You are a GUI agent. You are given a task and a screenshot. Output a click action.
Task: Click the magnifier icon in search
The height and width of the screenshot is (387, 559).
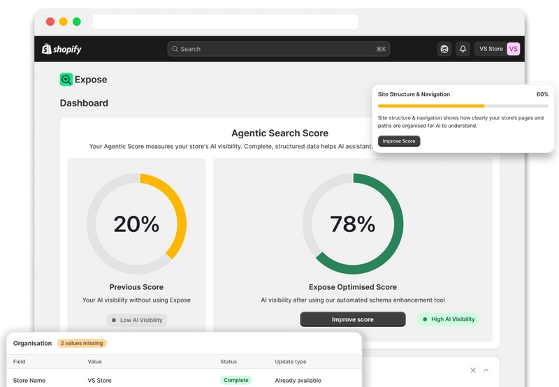pos(175,49)
